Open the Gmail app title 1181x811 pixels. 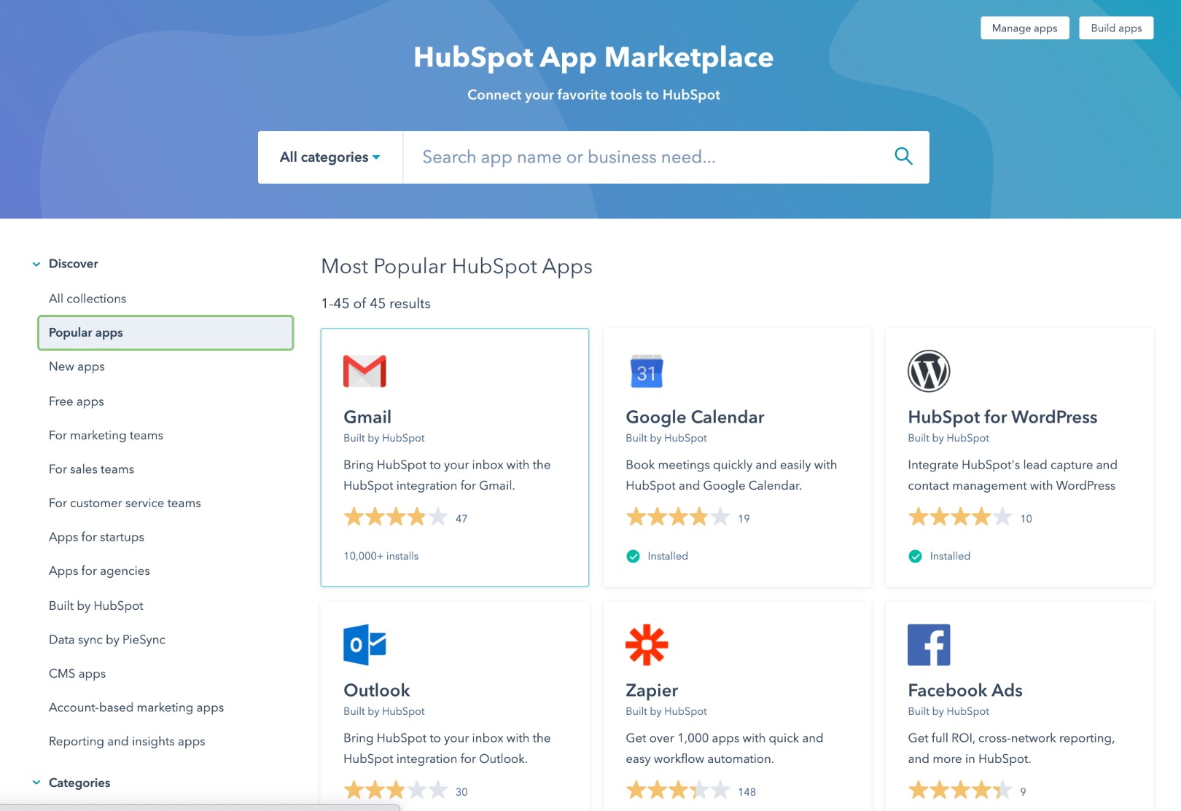367,417
